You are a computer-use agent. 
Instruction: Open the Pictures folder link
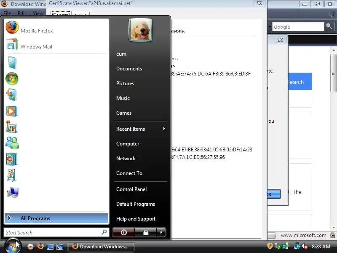(125, 83)
